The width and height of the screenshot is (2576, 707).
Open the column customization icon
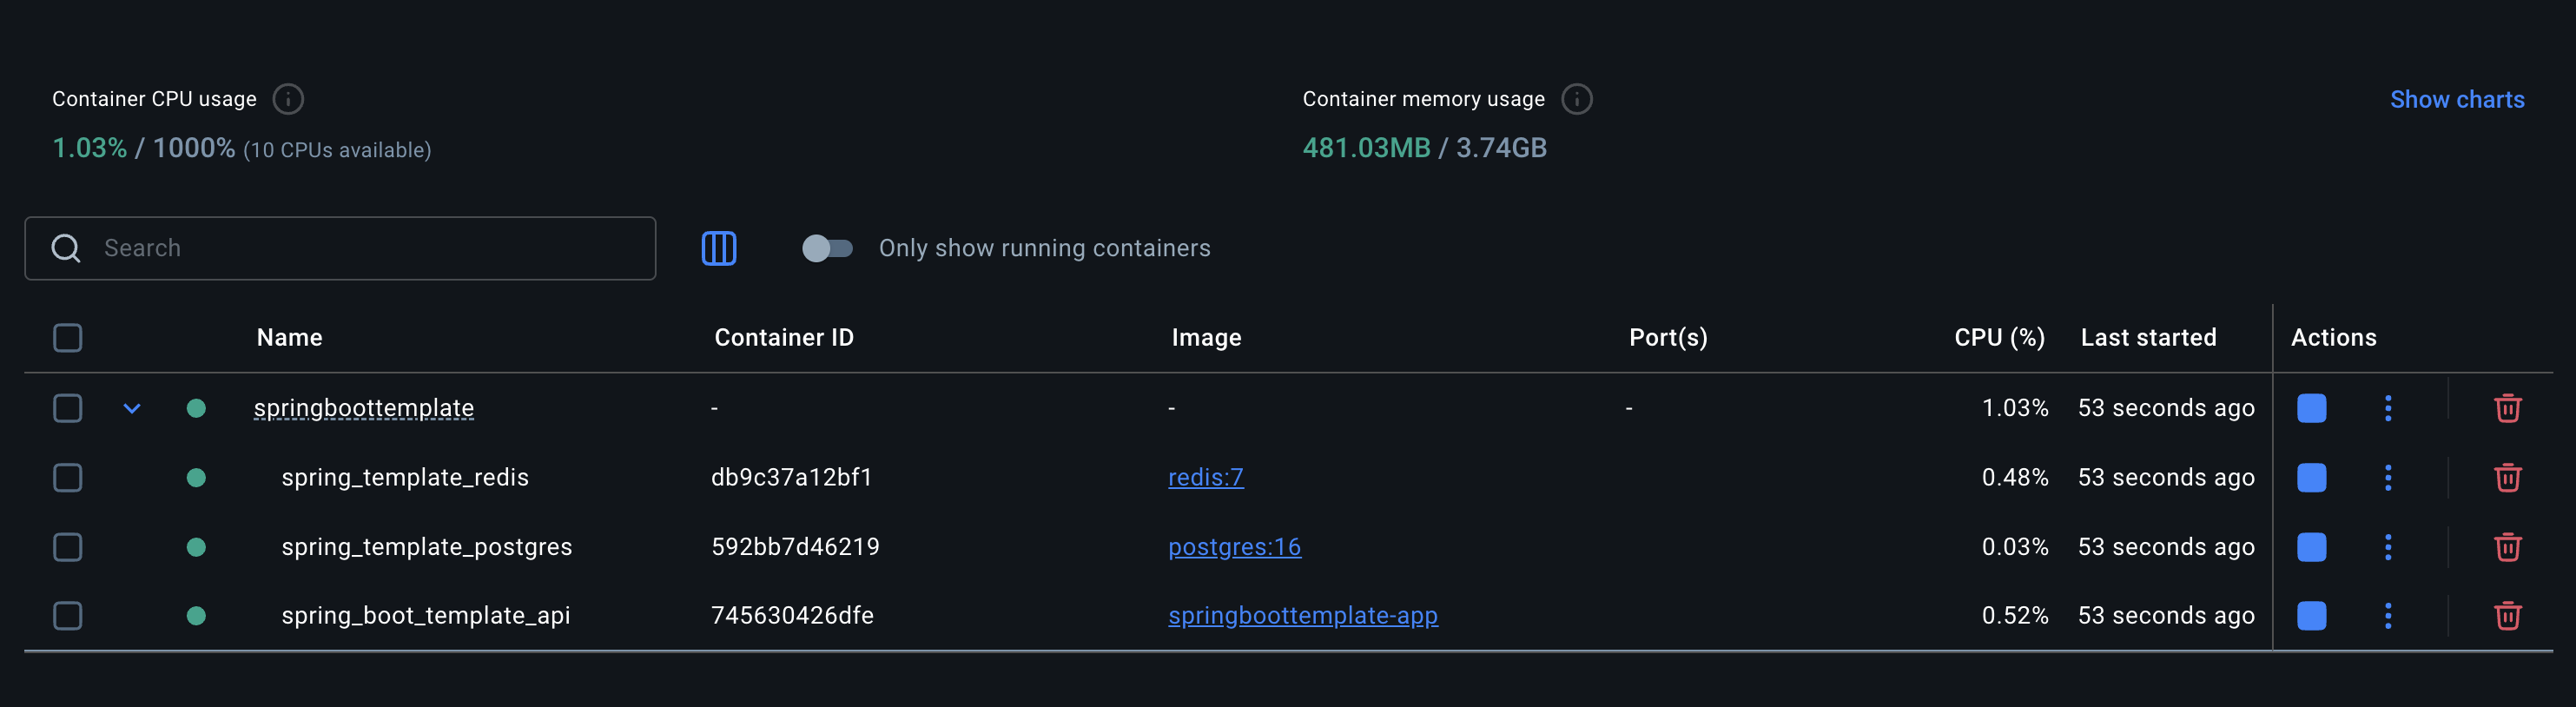pos(718,248)
